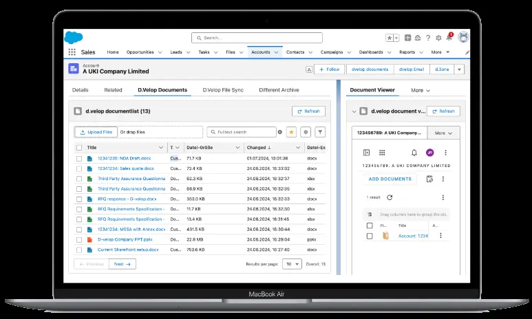Open the Home navigation item
Image resolution: width=532 pixels, height=319 pixels.
click(x=113, y=52)
